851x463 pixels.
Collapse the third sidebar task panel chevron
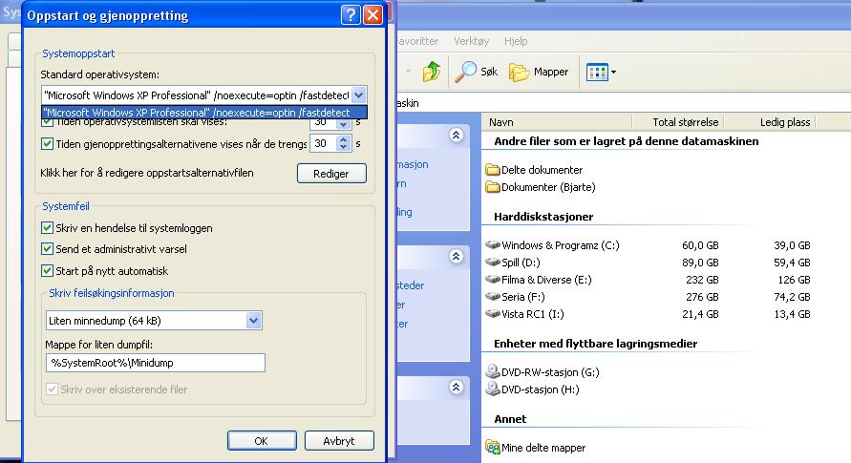(x=456, y=387)
